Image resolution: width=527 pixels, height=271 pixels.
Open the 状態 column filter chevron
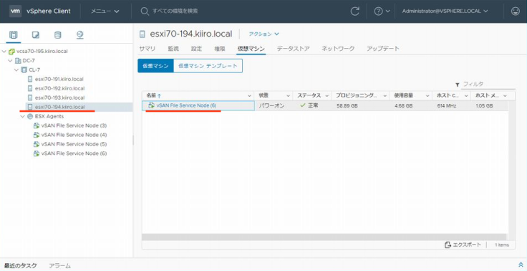click(288, 95)
